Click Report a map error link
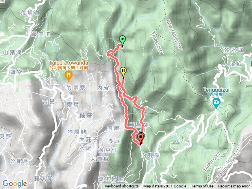Viewport: 252px width, 189px height. [x=233, y=186]
